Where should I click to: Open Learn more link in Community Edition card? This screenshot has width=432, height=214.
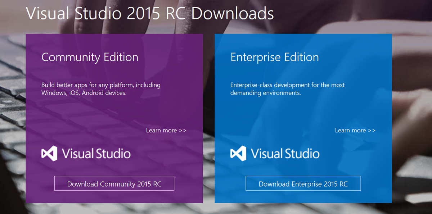coord(166,130)
